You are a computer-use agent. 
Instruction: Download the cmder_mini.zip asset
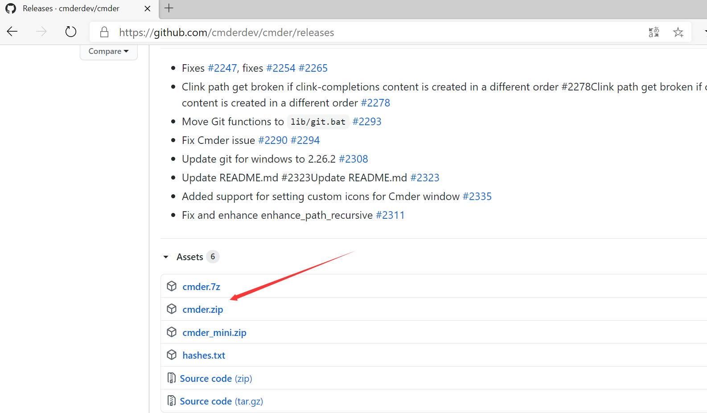pos(214,333)
